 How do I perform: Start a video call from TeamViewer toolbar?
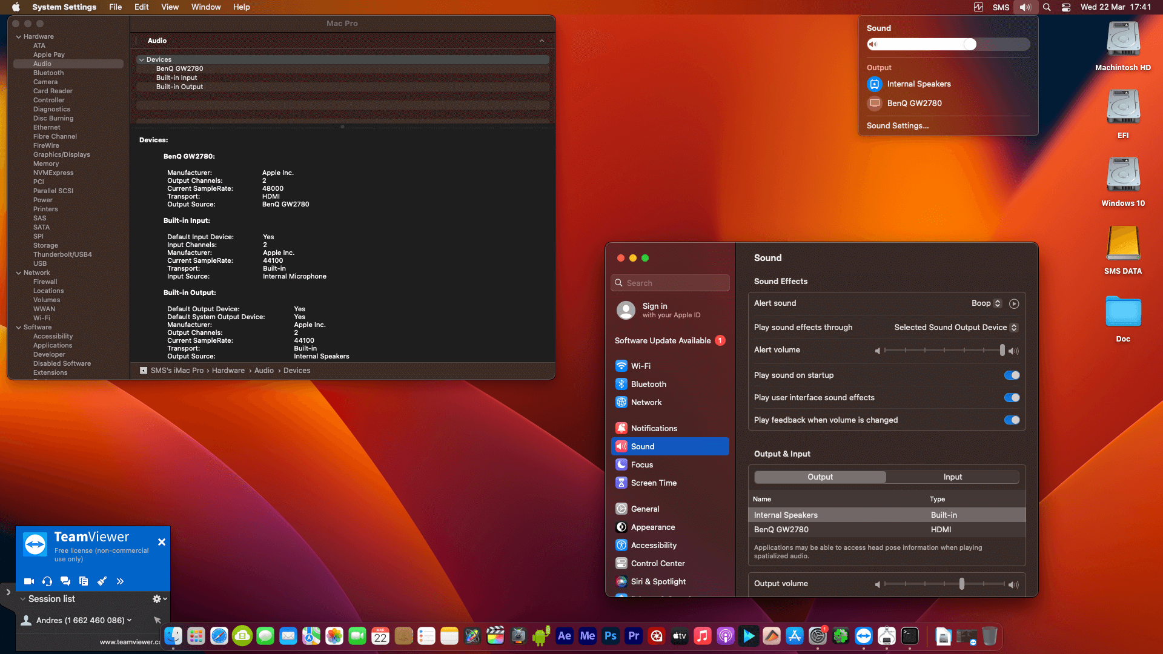pos(28,581)
